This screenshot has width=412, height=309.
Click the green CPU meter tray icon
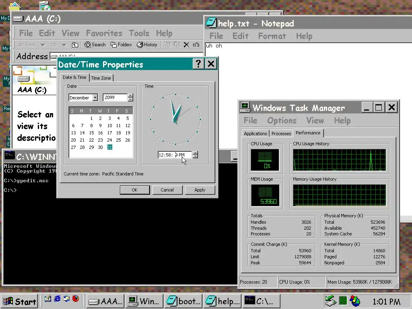tap(343, 301)
